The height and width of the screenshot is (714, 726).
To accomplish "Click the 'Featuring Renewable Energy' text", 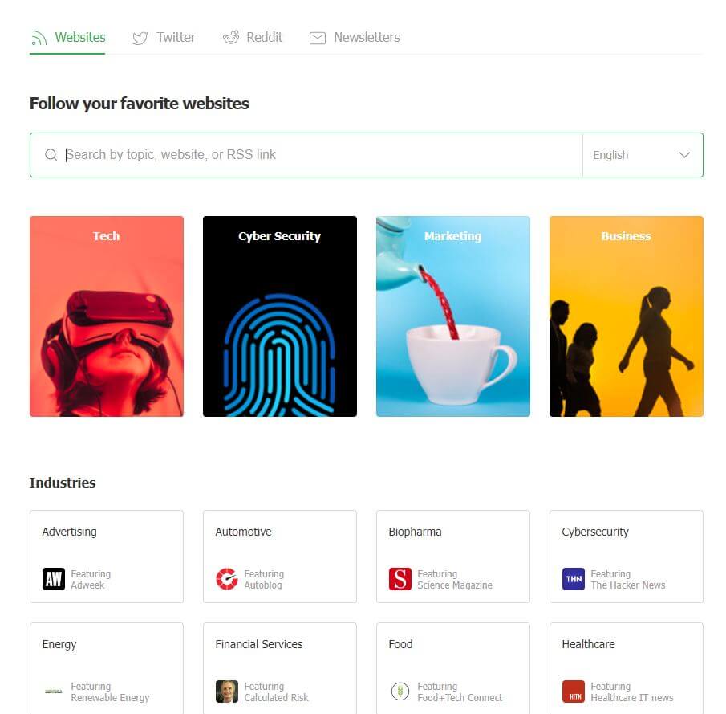I will tap(110, 692).
